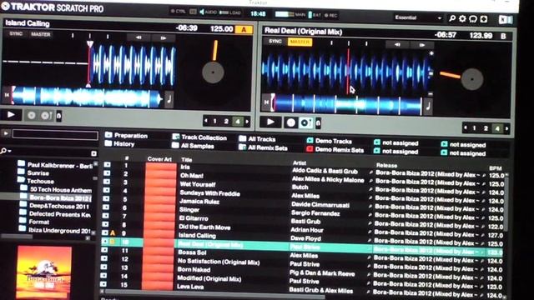534x300 pixels.
Task: Select loop size 2 on Deck A
Action: pos(226,121)
